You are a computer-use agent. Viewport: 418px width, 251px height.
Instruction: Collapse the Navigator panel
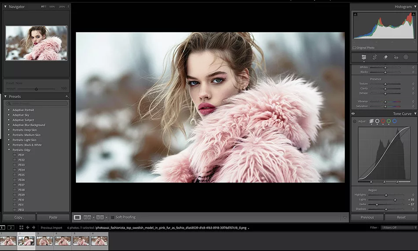pyautogui.click(x=5, y=7)
